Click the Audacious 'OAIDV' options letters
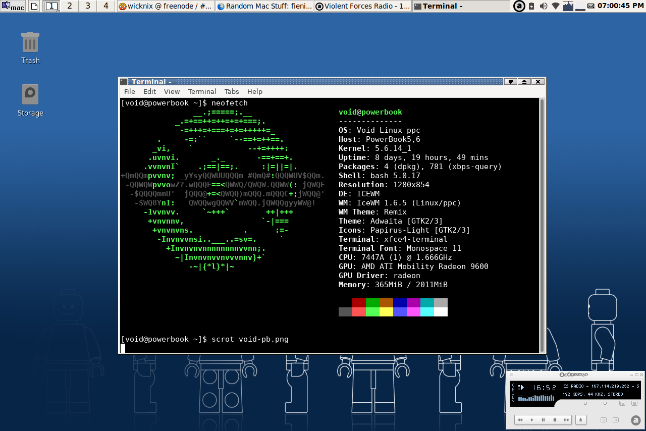This screenshot has width=646, height=431. [x=513, y=393]
